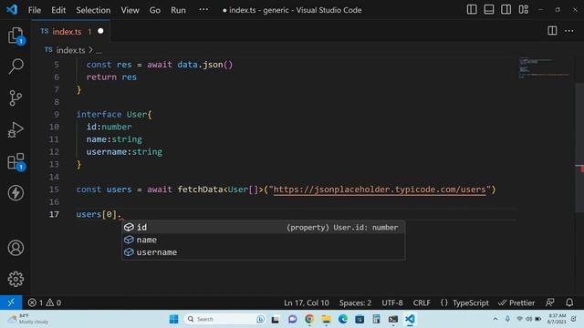Click the Prettier status item

point(516,302)
